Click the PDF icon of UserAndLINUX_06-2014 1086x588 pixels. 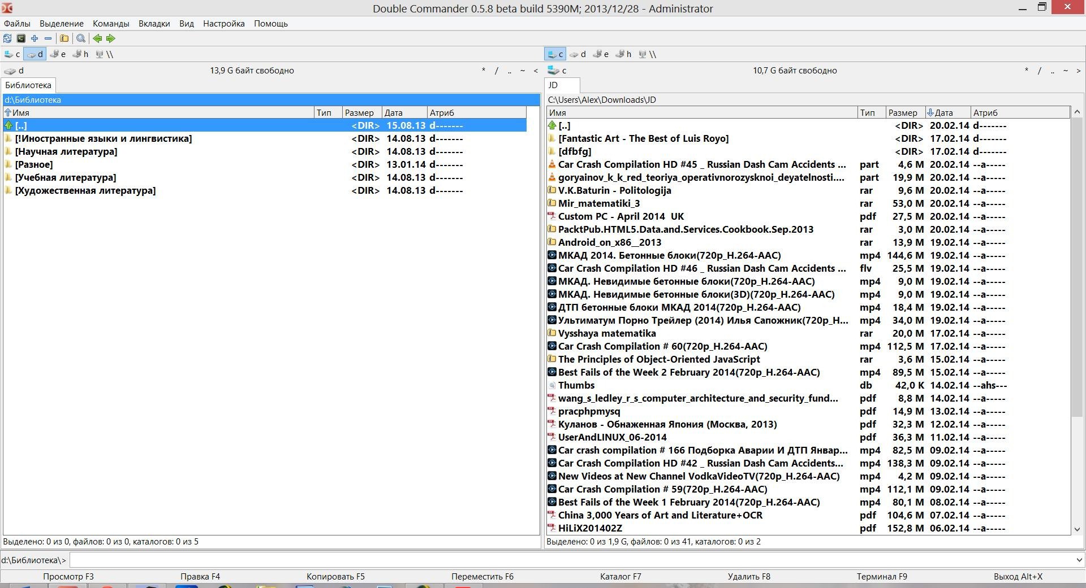[x=552, y=437]
